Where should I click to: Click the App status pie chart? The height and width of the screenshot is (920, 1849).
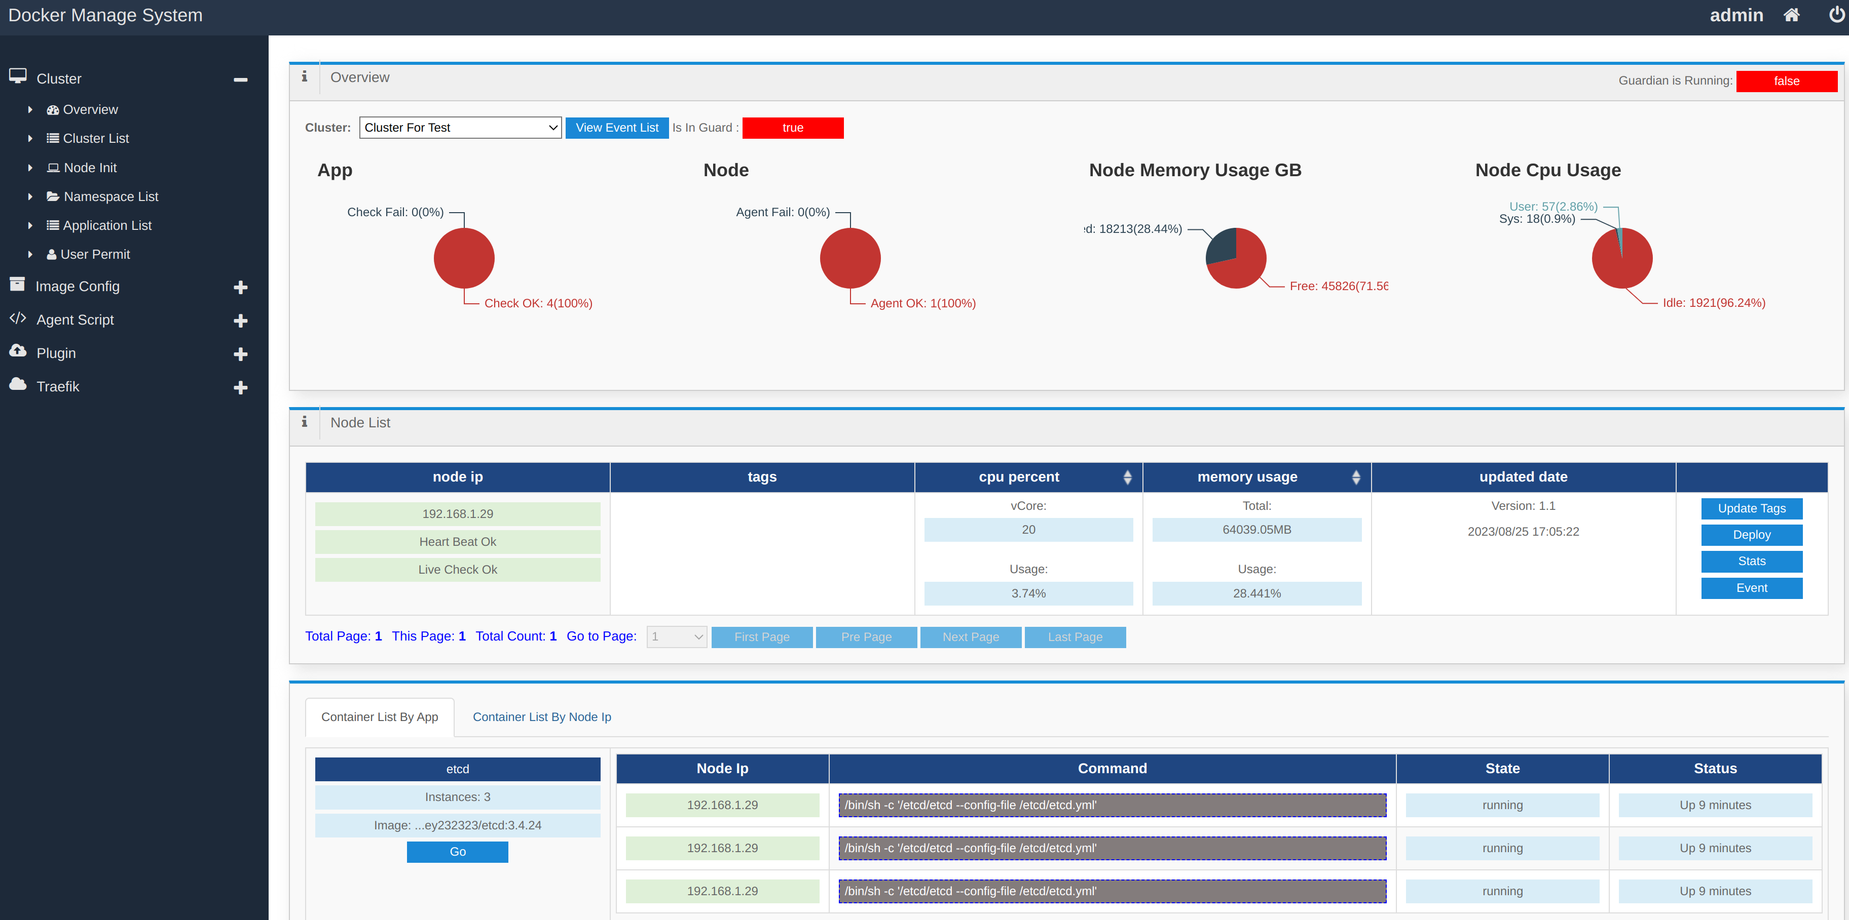(464, 258)
